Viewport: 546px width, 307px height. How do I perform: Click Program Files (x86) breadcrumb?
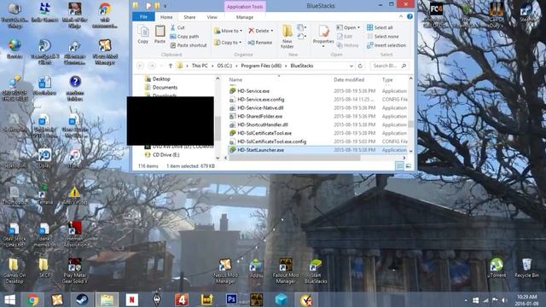click(x=261, y=66)
